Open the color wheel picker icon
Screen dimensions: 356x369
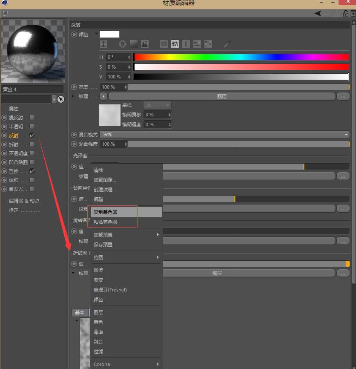[x=123, y=44]
